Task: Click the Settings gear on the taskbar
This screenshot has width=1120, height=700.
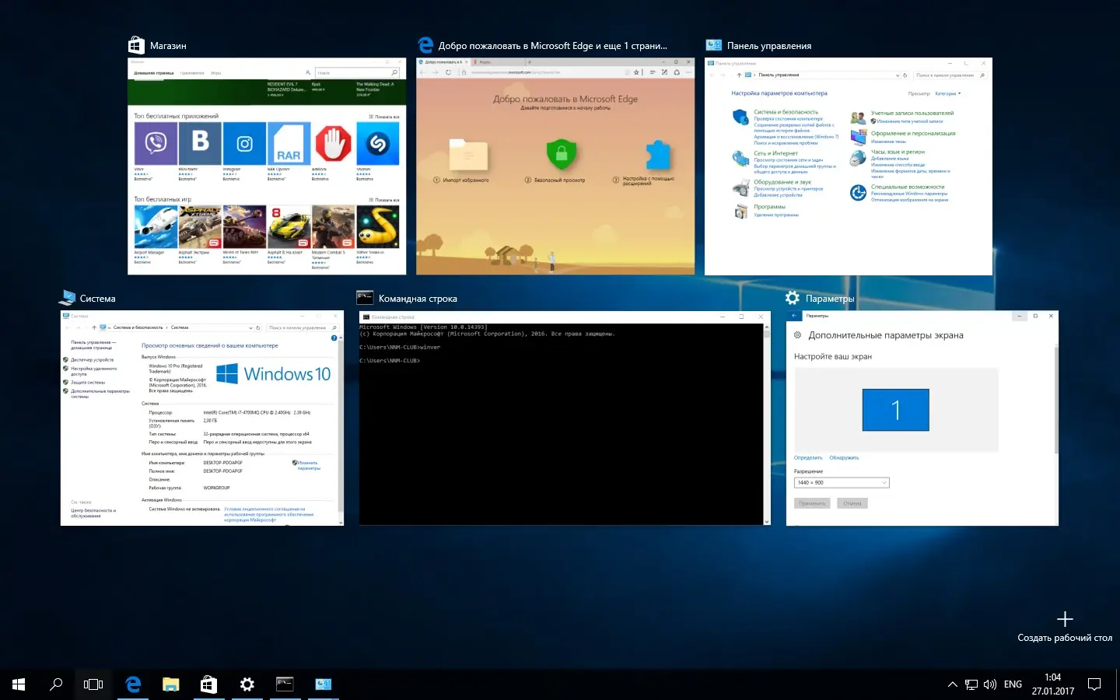Action: 247,684
